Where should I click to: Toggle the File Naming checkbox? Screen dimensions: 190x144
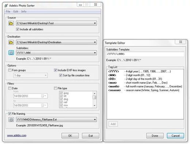[9, 114]
